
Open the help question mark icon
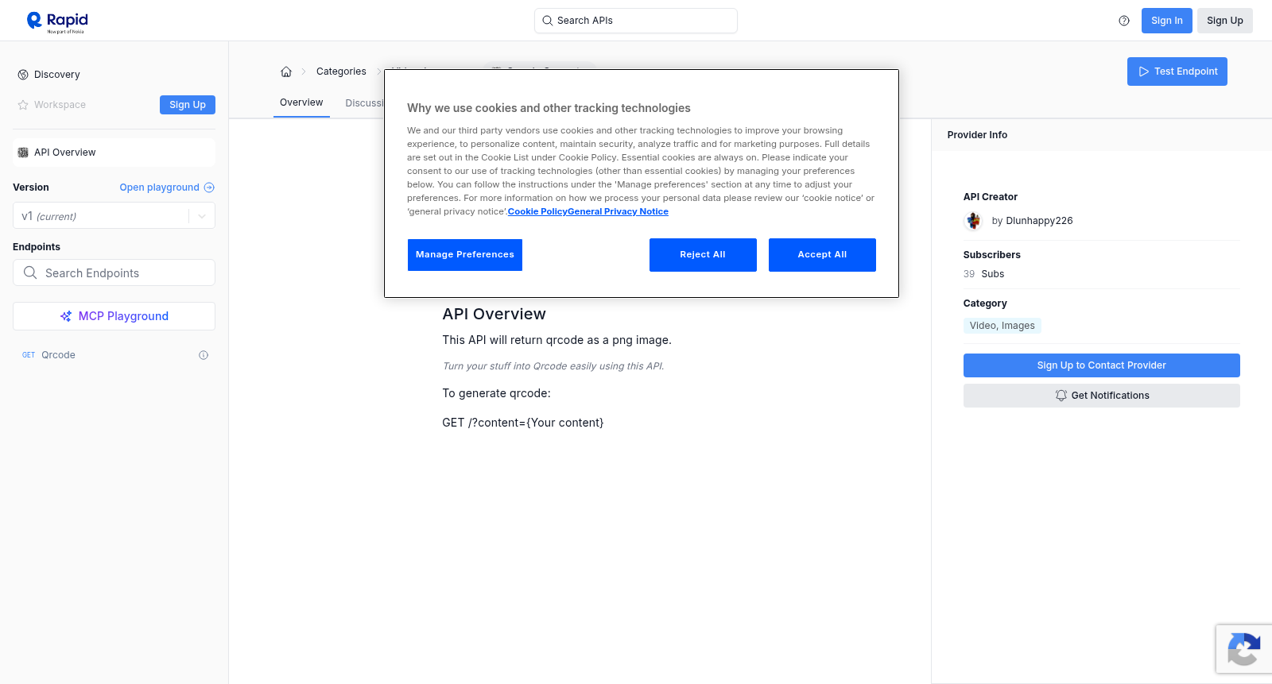point(1124,21)
